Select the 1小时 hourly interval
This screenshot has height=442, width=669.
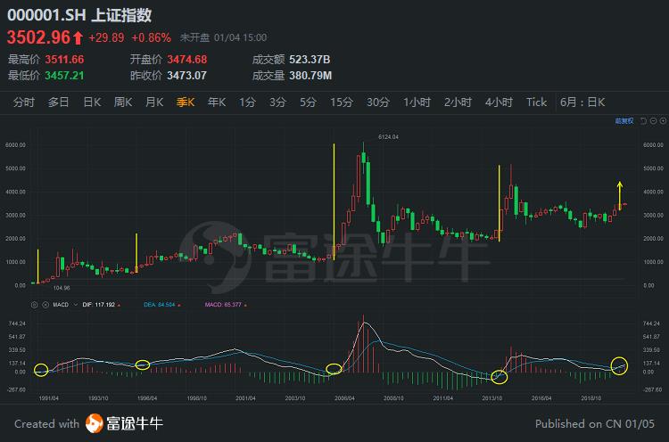tap(417, 102)
